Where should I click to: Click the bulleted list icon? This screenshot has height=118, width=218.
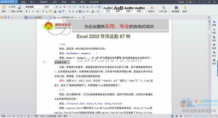click(x=70, y=7)
